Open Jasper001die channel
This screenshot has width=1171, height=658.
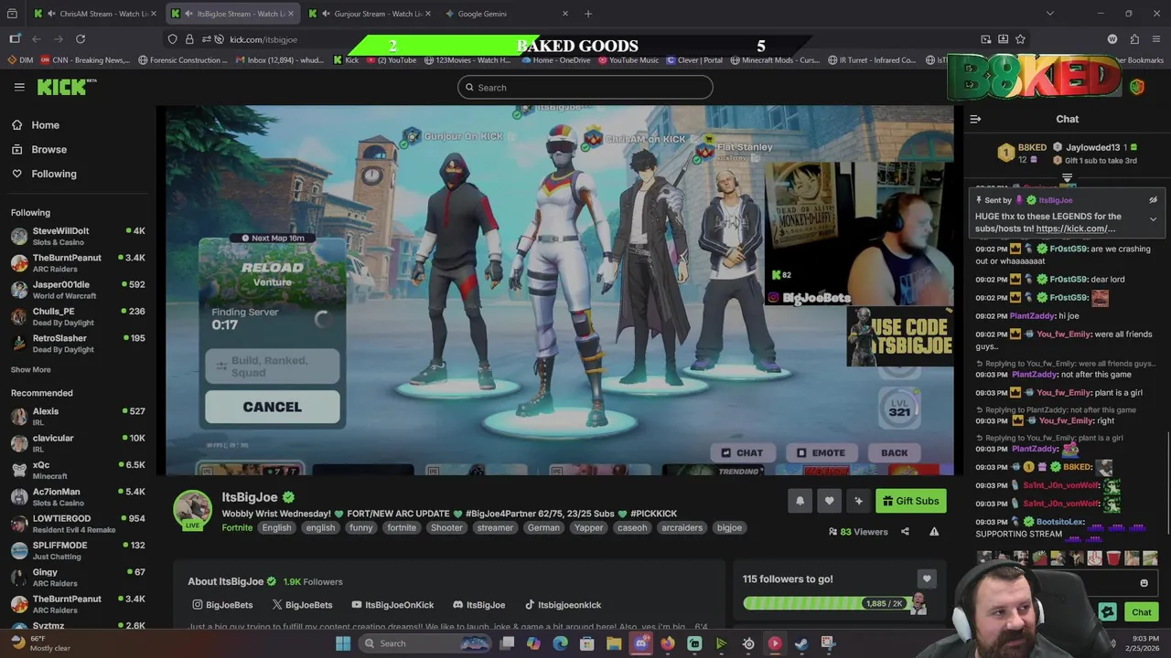click(x=78, y=289)
